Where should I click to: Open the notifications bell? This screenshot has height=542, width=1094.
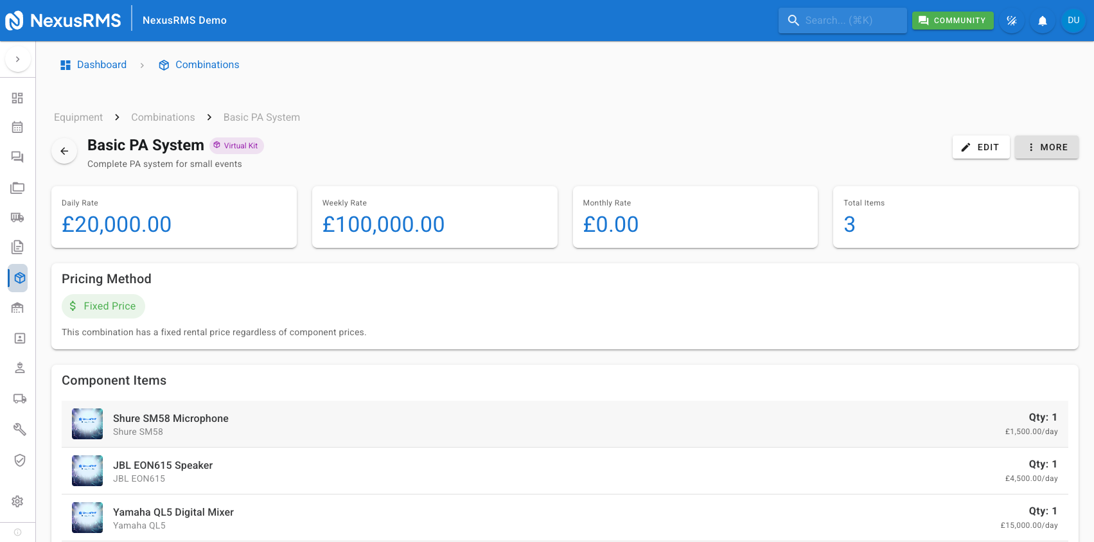[1042, 21]
